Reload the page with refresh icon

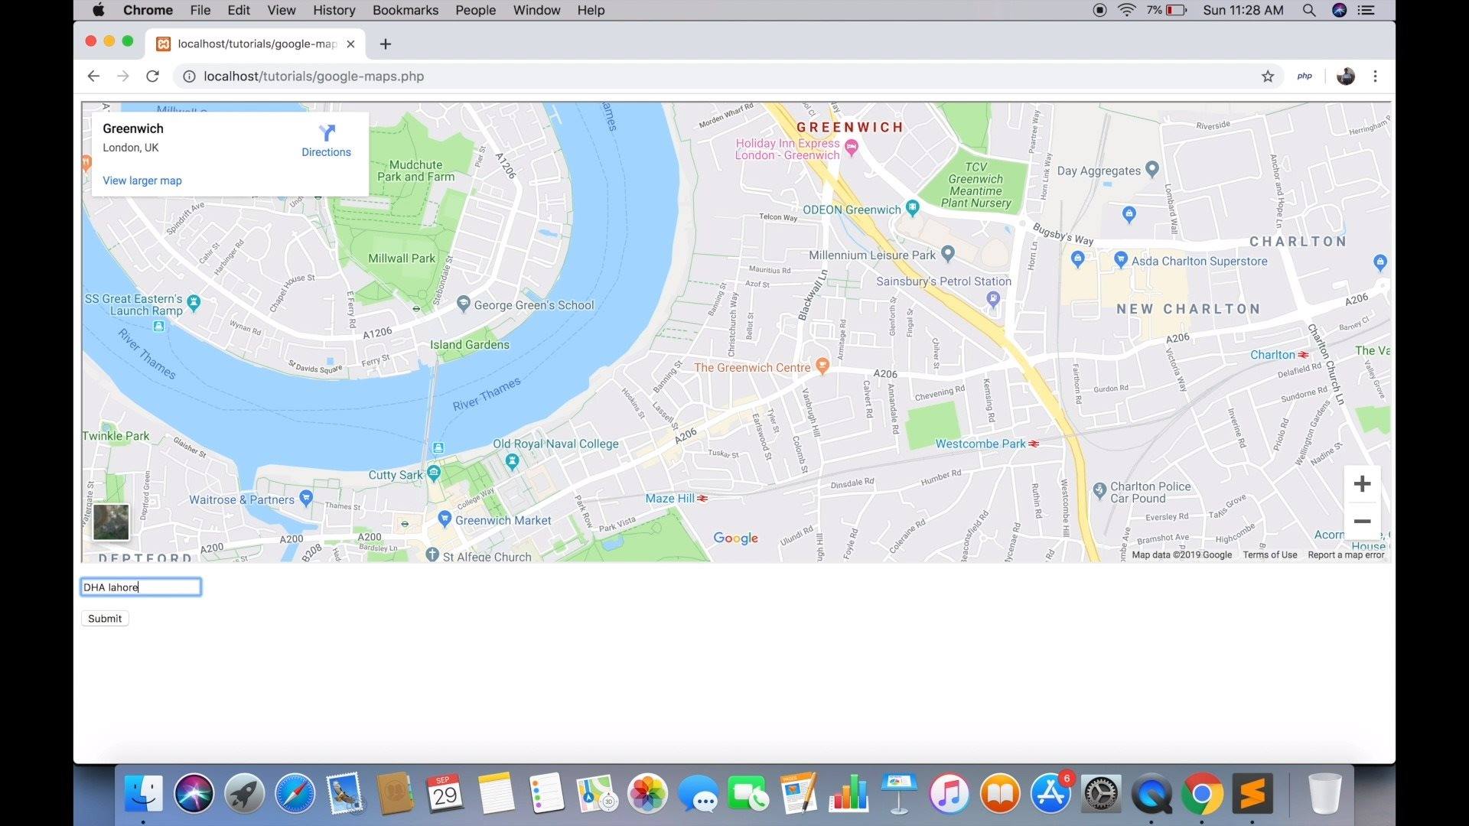click(x=152, y=76)
